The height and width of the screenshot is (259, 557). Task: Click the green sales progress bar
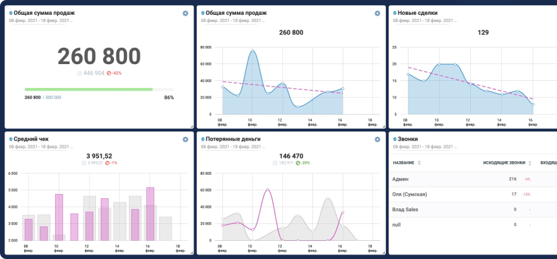89,89
